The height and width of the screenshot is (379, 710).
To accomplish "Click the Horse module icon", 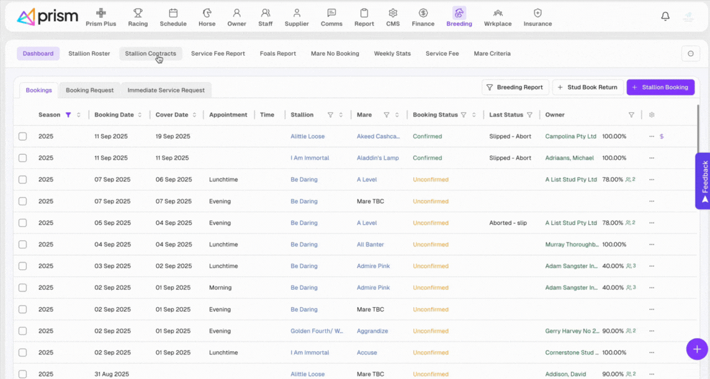I will (207, 13).
